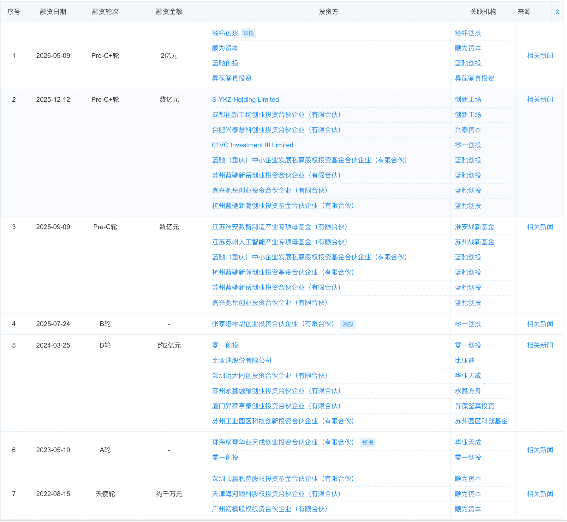
Task: Select the 融资日期 column header
Action: 53,12
